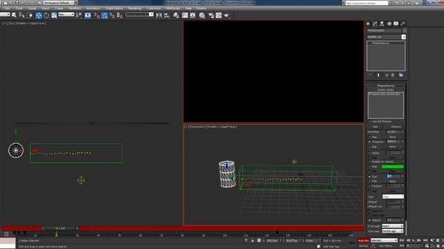Enable the Particles checkbox
The width and height of the screenshot is (444, 249).
[370, 186]
